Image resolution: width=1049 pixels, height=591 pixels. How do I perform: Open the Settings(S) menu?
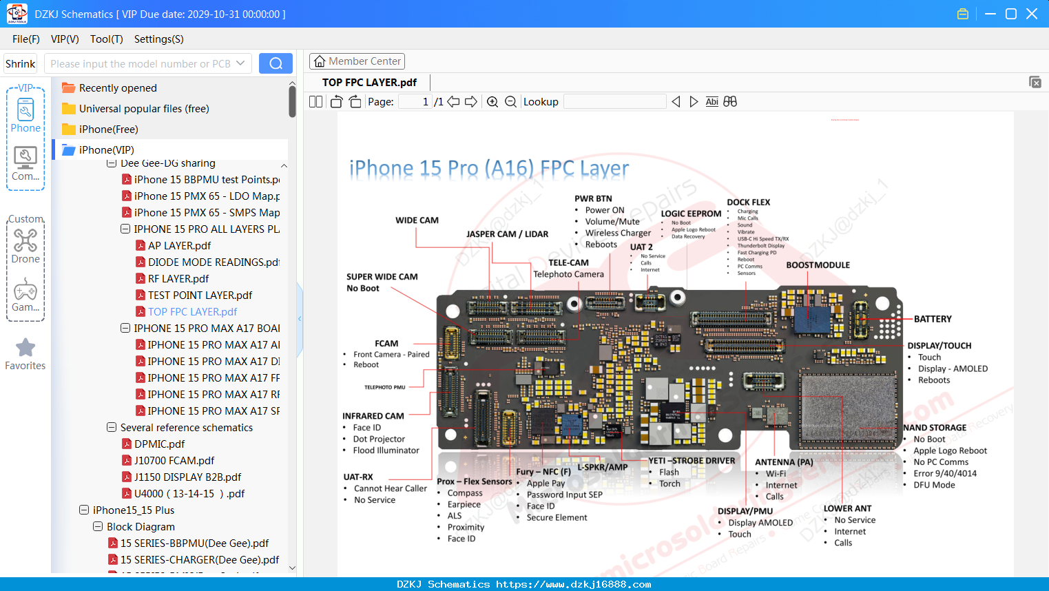[159, 39]
